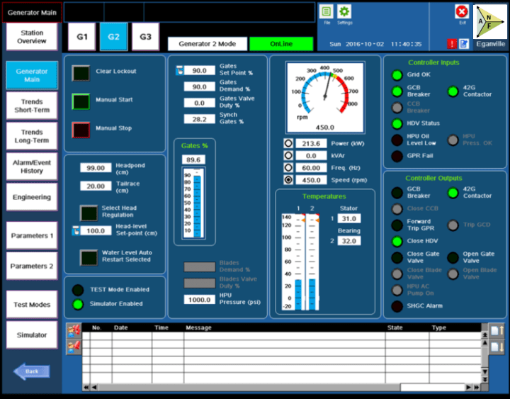Click the top alarm acknowledge icon left of table
This screenshot has height=399, width=510.
coord(74,330)
